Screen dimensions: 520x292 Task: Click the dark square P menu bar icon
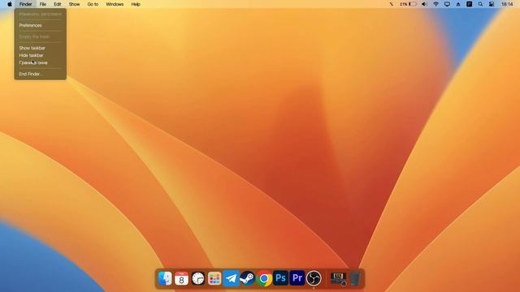pyautogui.click(x=470, y=4)
